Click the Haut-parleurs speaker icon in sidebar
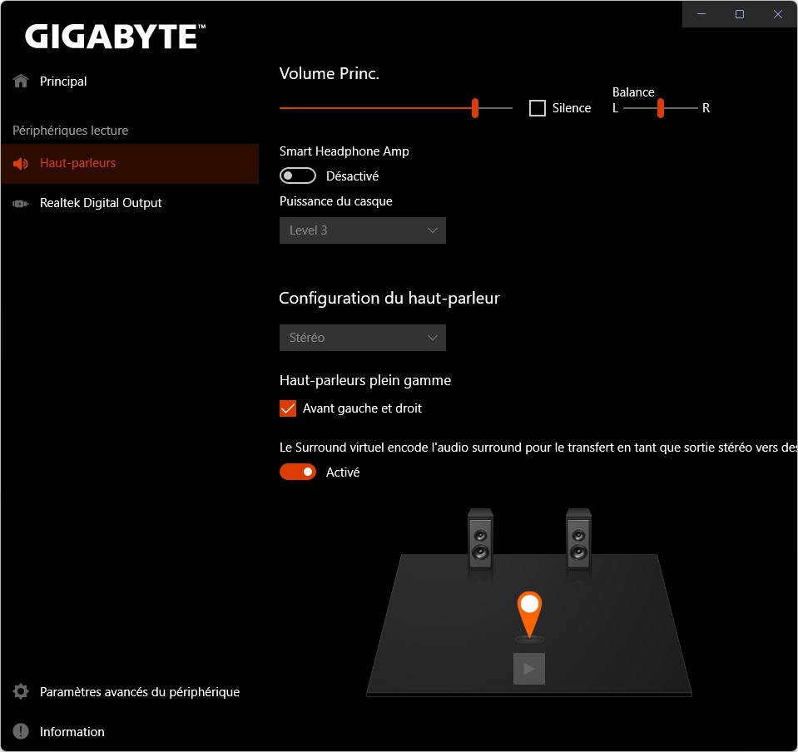This screenshot has width=798, height=752. (21, 164)
